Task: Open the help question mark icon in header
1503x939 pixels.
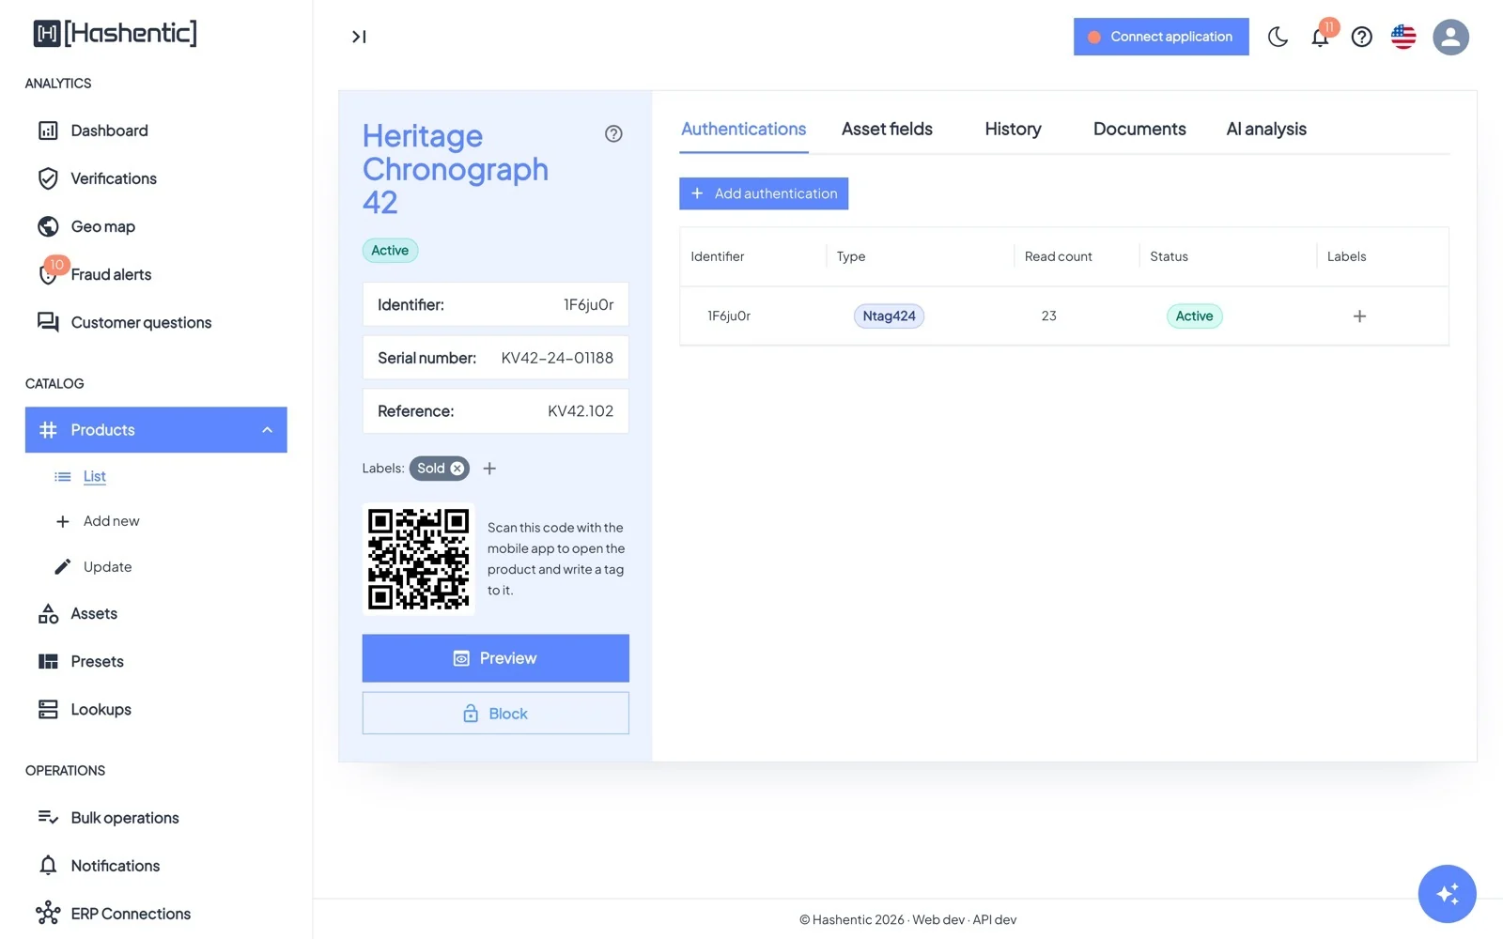Action: pos(1361,37)
